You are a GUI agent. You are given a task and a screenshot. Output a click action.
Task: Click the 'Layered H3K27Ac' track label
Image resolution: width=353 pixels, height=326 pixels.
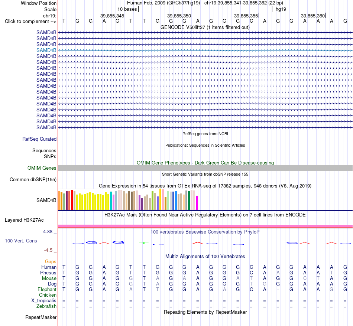(x=24, y=220)
